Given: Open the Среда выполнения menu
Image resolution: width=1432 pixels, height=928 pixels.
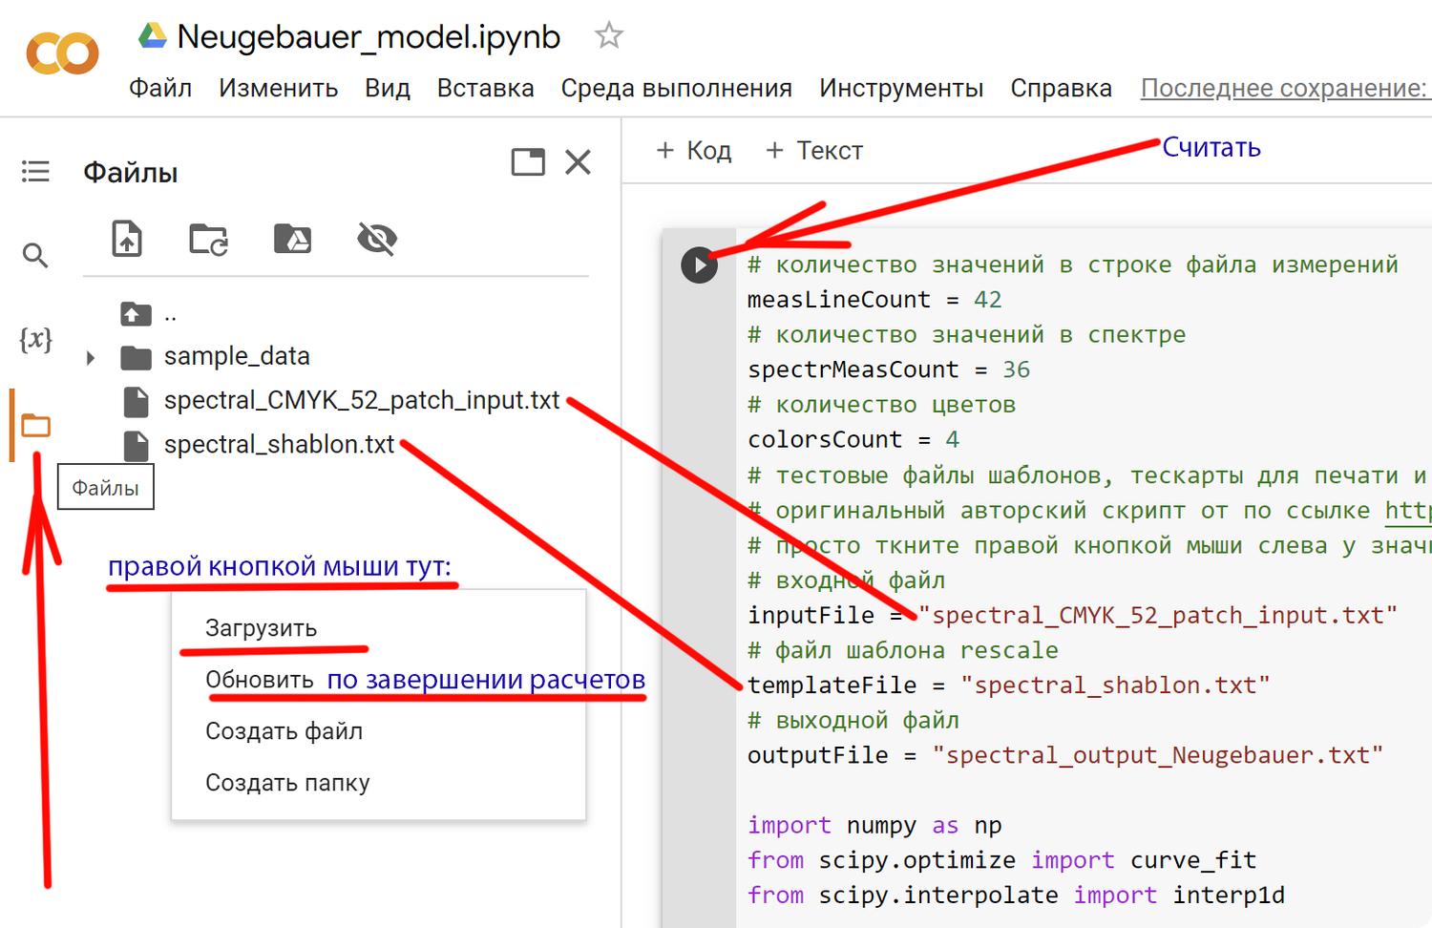Looking at the screenshot, I should (676, 88).
